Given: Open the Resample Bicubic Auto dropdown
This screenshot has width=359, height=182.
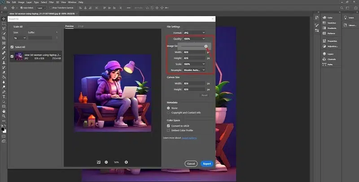Looking at the screenshot, I should pos(194,70).
